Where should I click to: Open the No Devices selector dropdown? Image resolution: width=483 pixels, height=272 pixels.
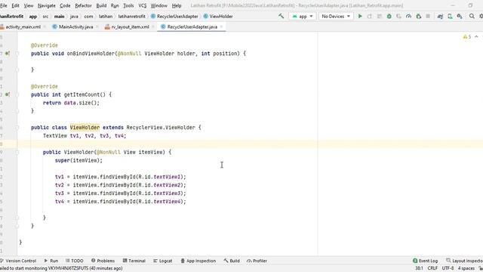[x=336, y=17]
